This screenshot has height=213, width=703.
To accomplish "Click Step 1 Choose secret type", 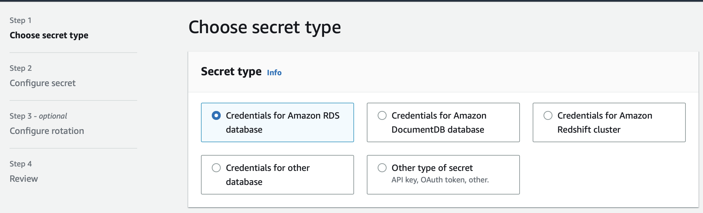I will (x=49, y=35).
